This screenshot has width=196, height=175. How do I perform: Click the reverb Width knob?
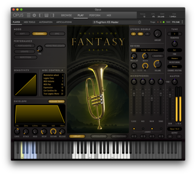point(145,56)
